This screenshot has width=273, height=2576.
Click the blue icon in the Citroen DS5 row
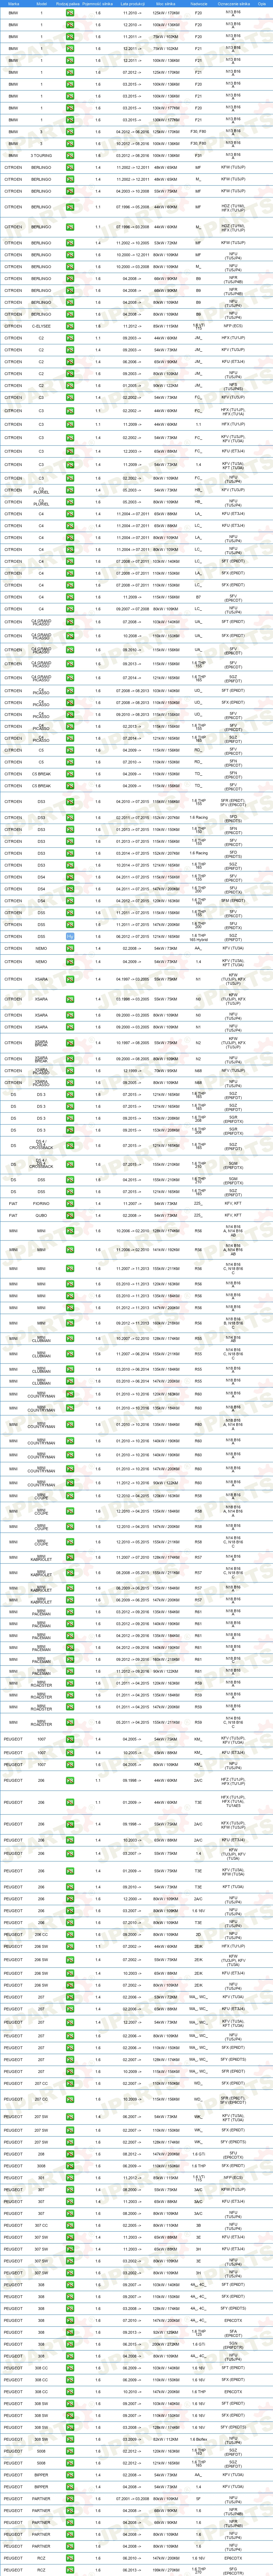(x=70, y=936)
